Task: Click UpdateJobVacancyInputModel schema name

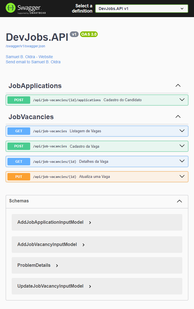Action: (x=50, y=286)
